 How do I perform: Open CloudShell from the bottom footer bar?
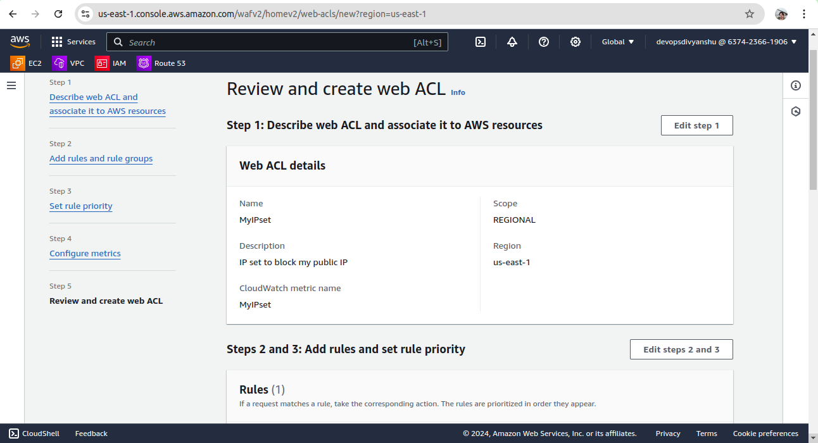pyautogui.click(x=34, y=434)
